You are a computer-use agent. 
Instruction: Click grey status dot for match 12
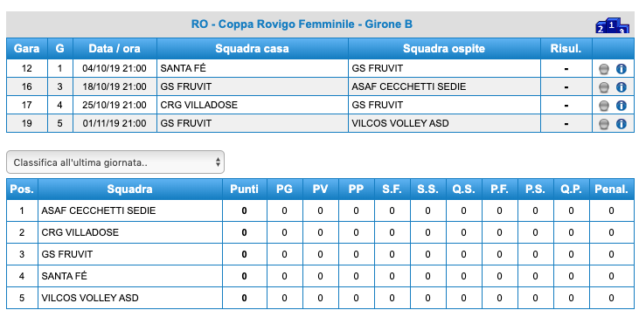604,69
